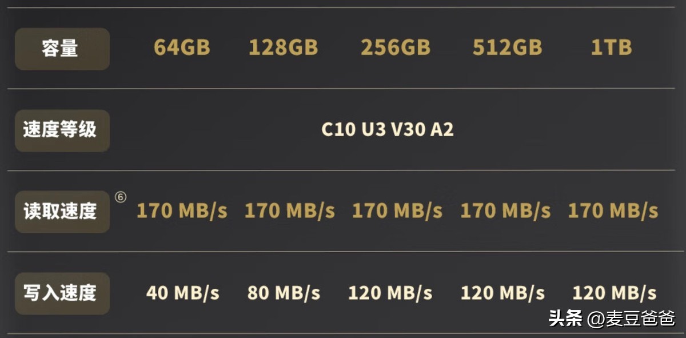Select the 64GB capacity option
Viewport: 686px width, 338px height.
click(x=182, y=48)
